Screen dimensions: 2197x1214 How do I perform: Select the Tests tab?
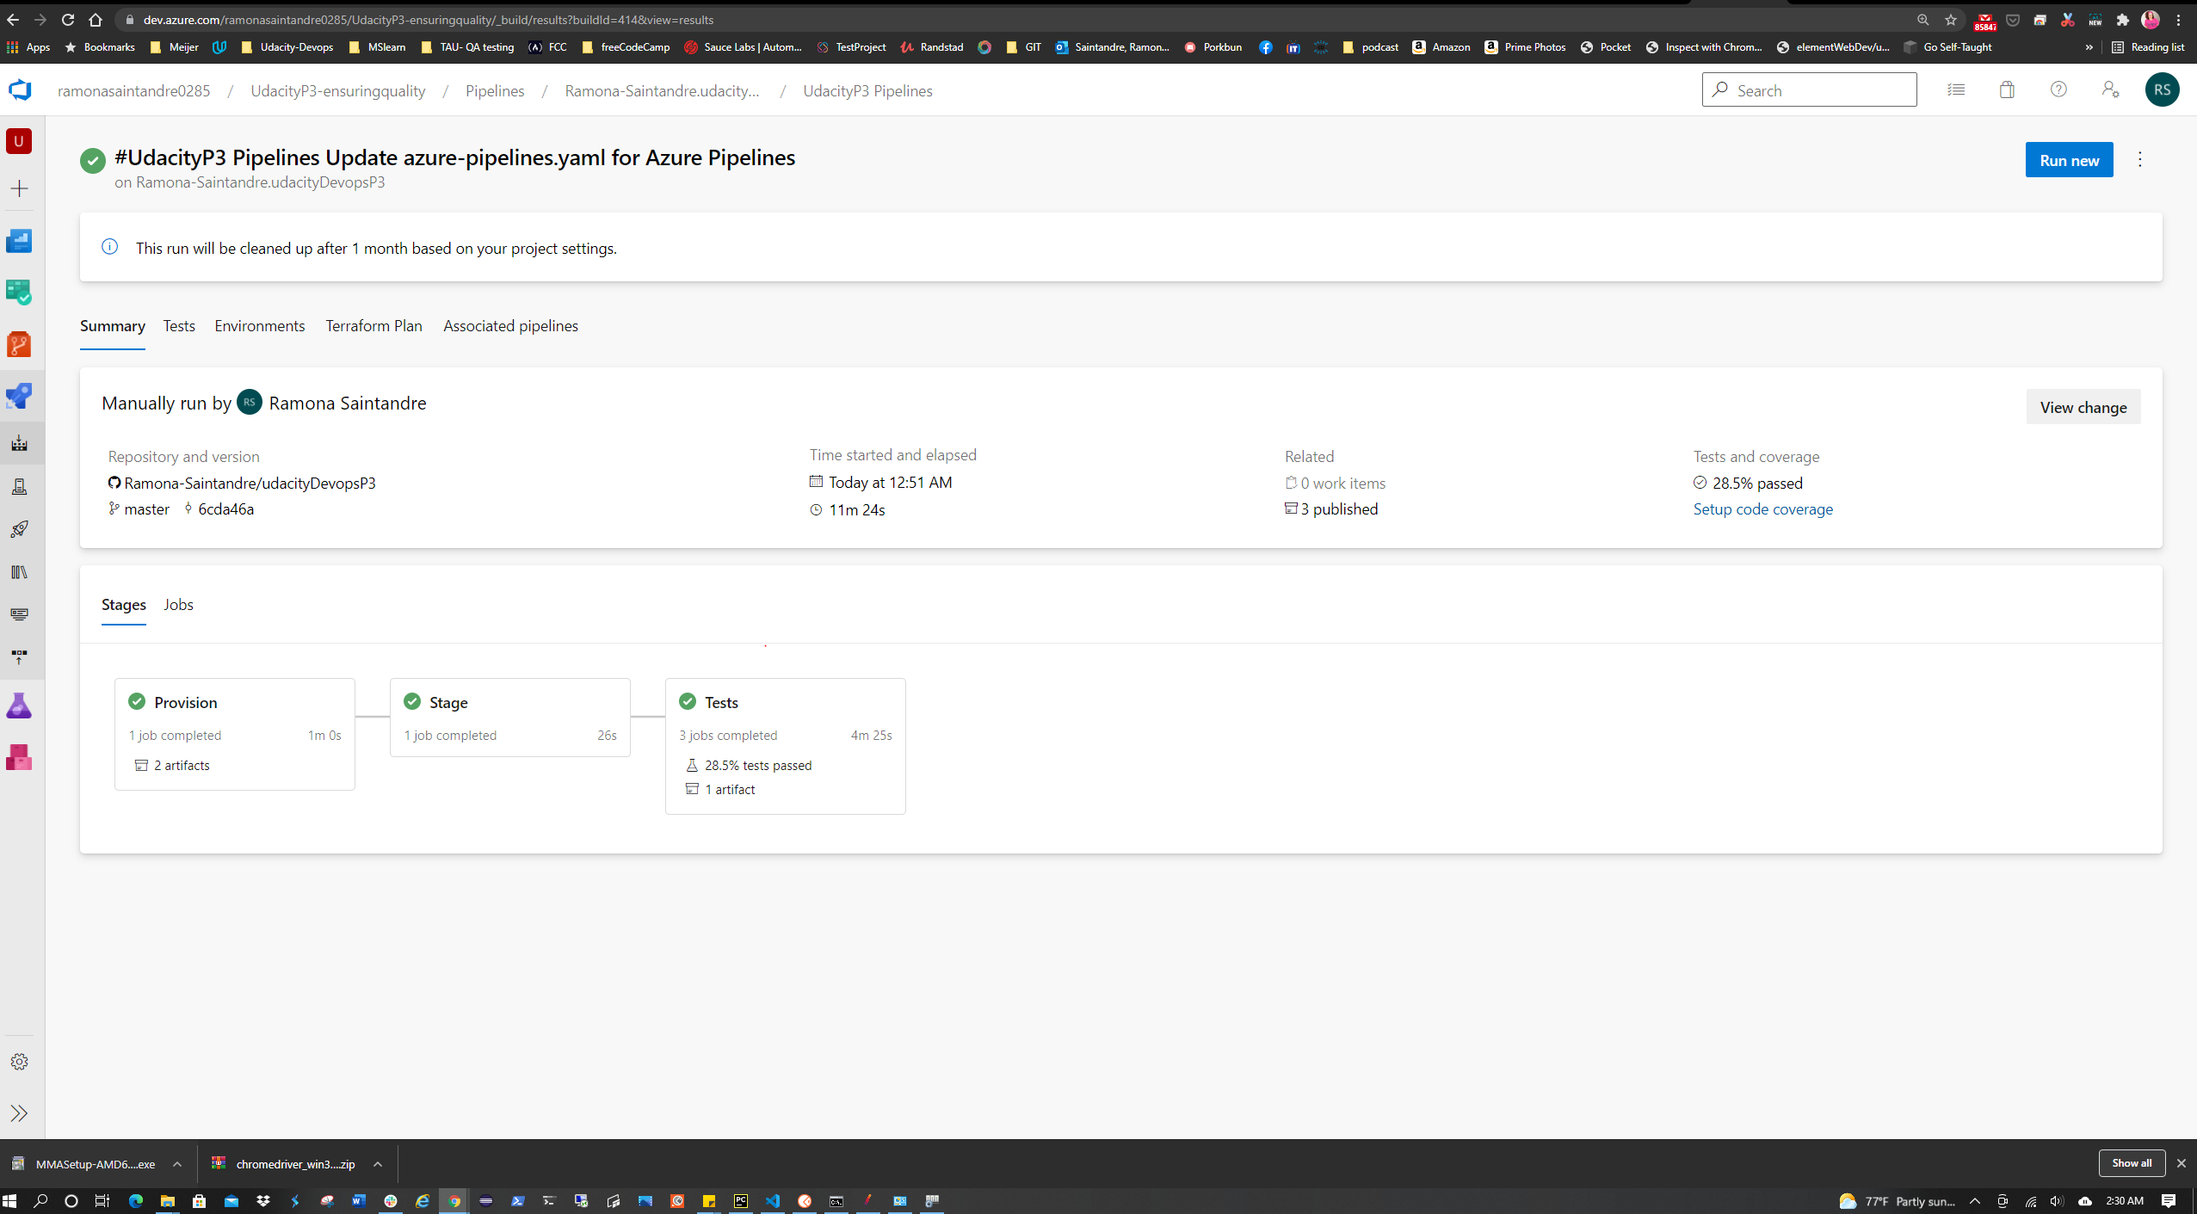178,324
